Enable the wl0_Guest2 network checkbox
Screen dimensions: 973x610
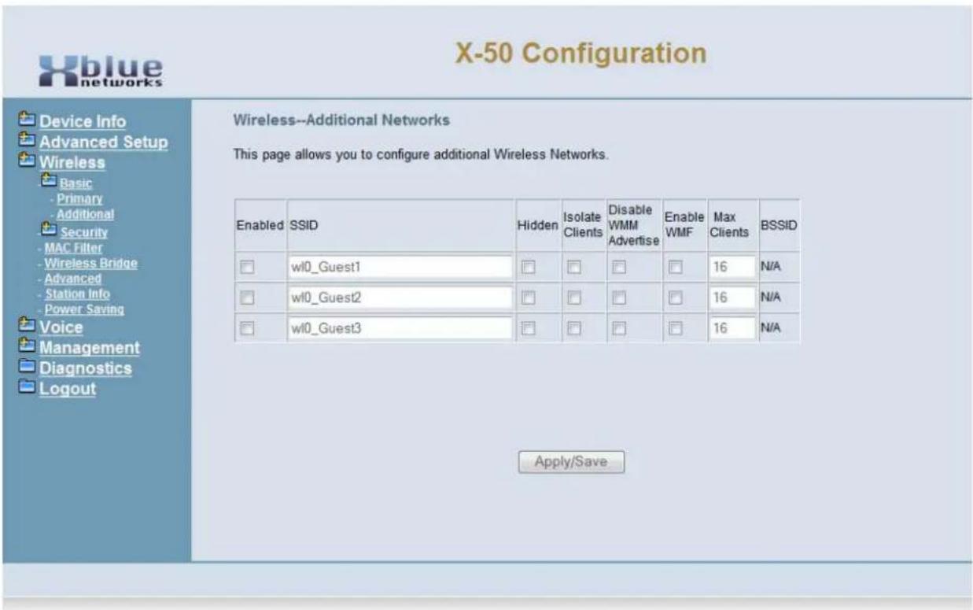[x=248, y=298]
